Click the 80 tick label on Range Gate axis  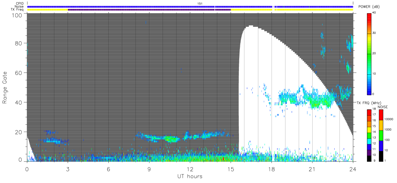19,43
